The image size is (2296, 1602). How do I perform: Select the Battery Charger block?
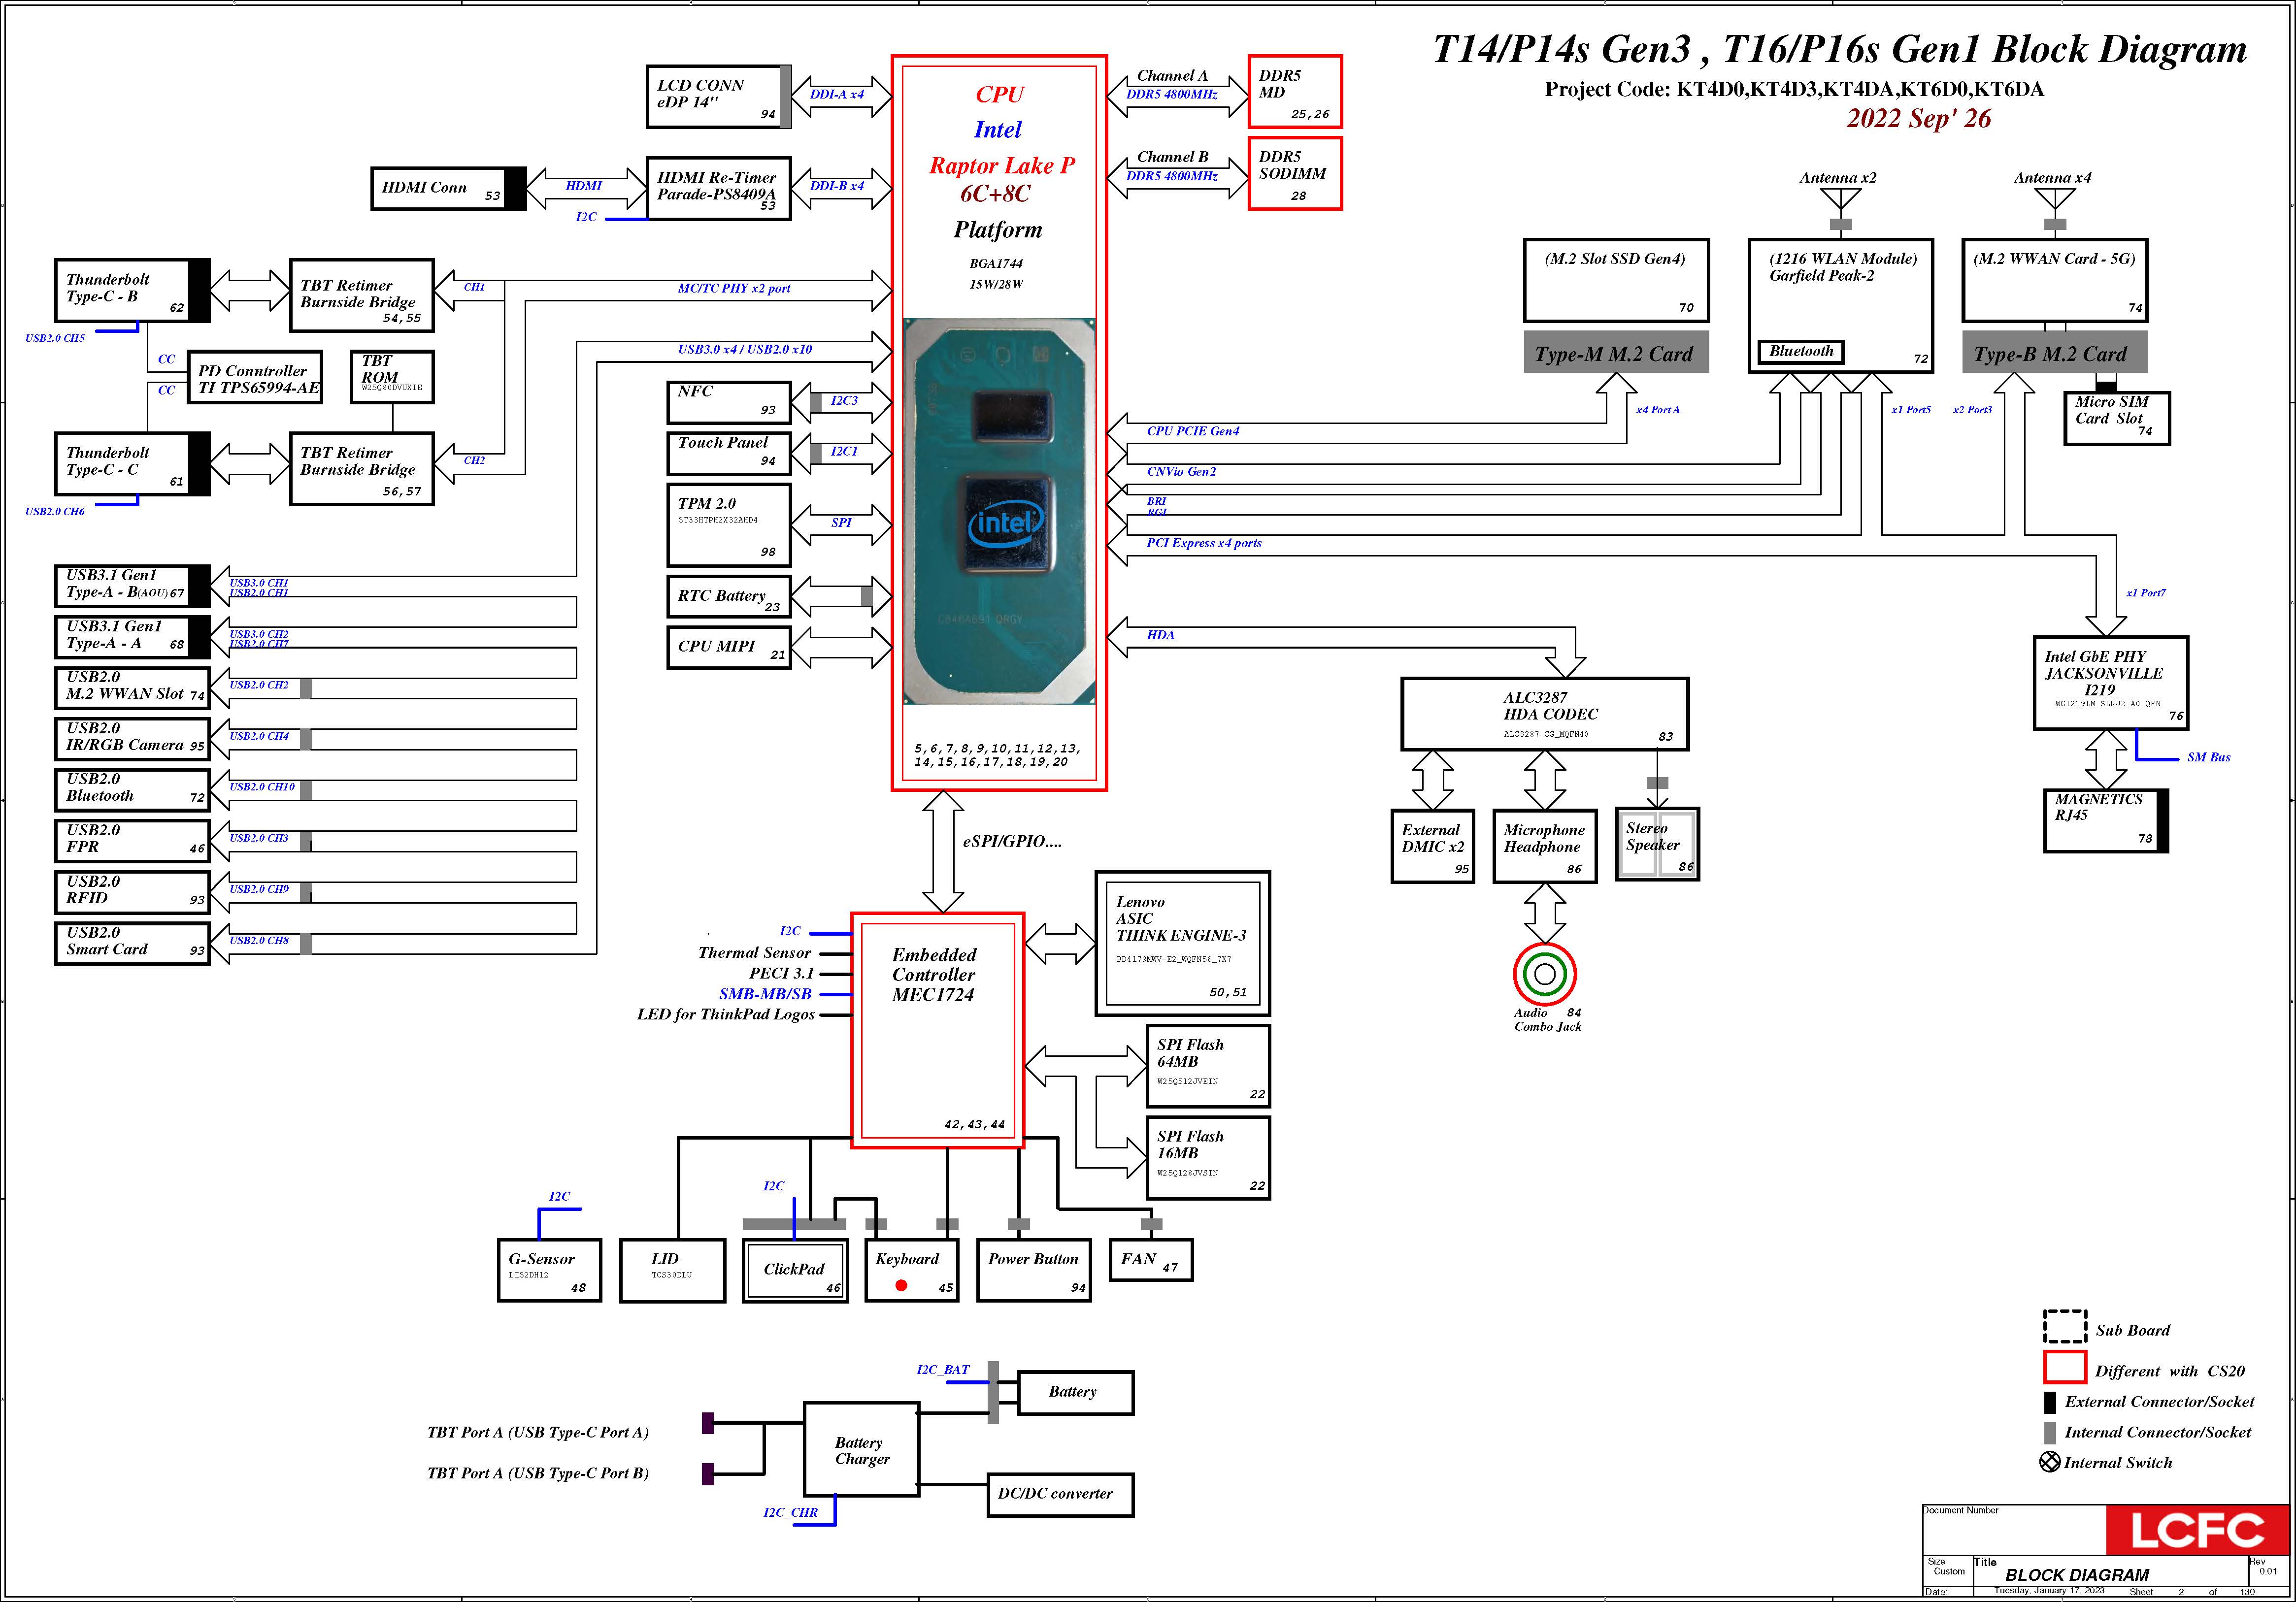(x=862, y=1449)
